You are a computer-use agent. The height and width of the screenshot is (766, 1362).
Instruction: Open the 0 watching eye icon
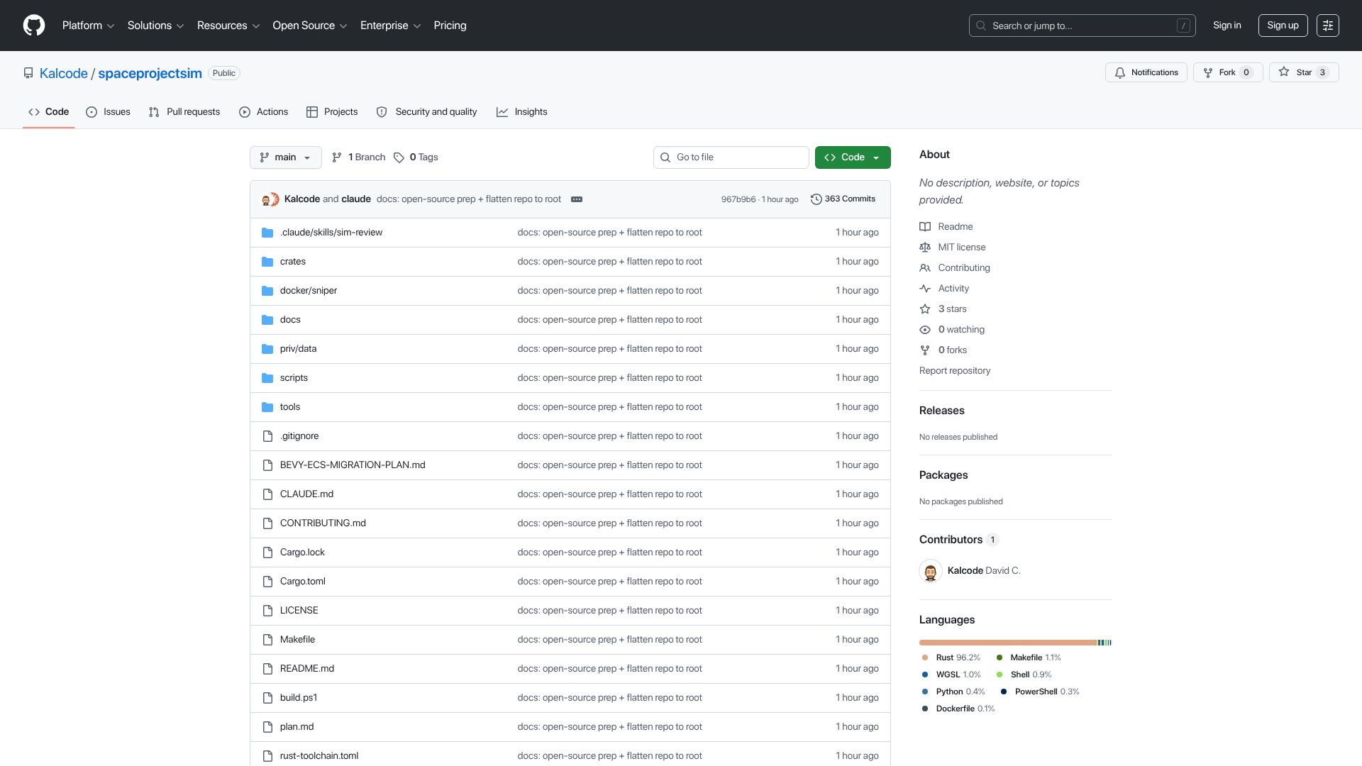pyautogui.click(x=925, y=330)
